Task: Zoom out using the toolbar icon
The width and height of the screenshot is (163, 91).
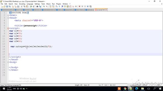Action: click(x=47, y=6)
